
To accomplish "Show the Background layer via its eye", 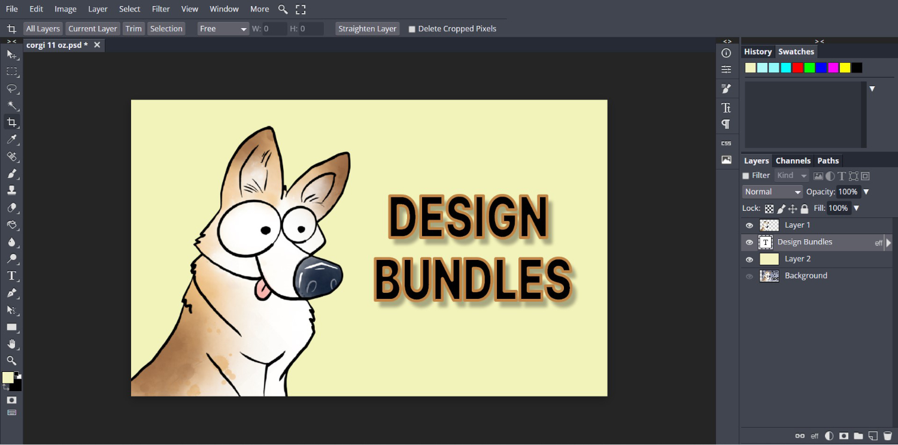I will 749,276.
